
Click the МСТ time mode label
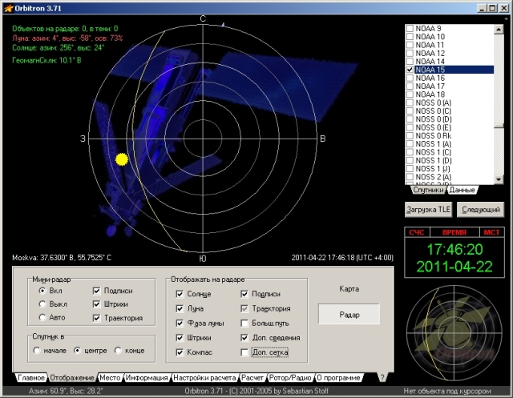491,232
